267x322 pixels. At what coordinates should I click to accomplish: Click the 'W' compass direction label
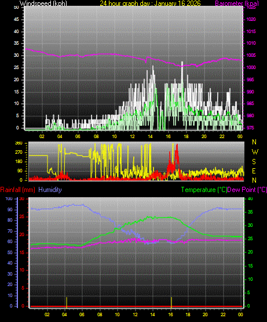(255, 152)
